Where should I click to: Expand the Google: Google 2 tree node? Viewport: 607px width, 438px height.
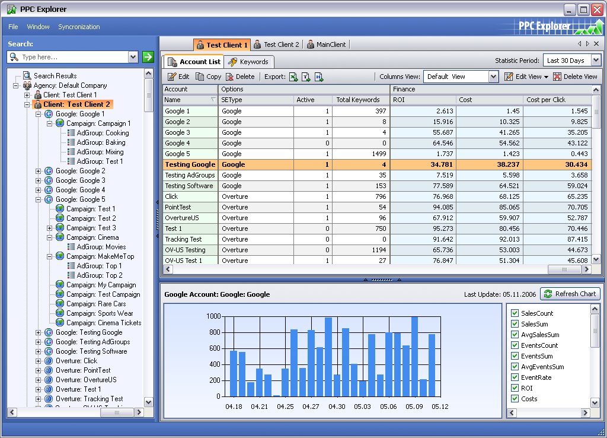[x=39, y=171]
